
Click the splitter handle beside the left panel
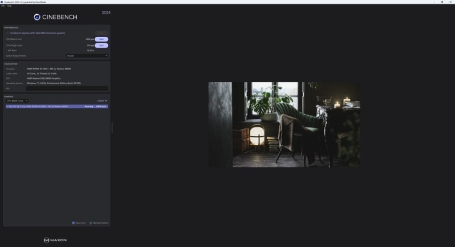tap(111, 128)
